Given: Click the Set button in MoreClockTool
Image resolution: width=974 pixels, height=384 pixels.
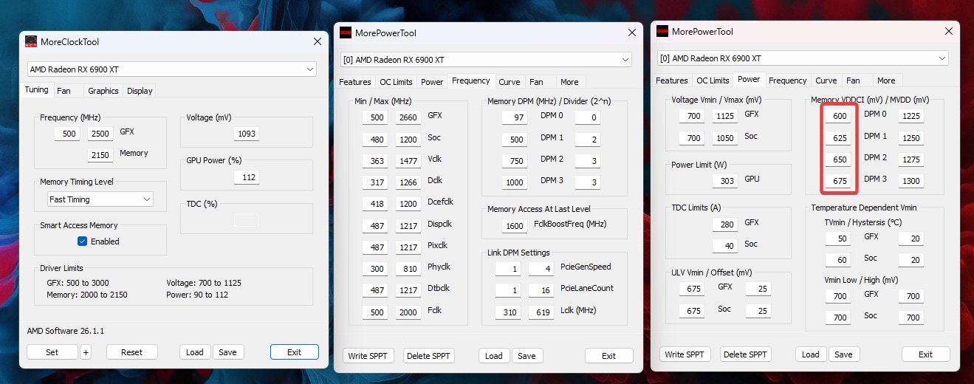Looking at the screenshot, I should [x=52, y=352].
